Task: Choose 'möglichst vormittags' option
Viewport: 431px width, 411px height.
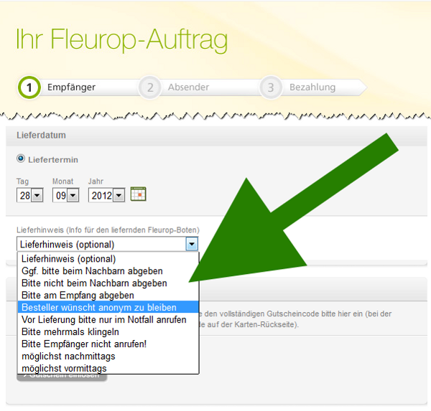Action: click(108, 368)
